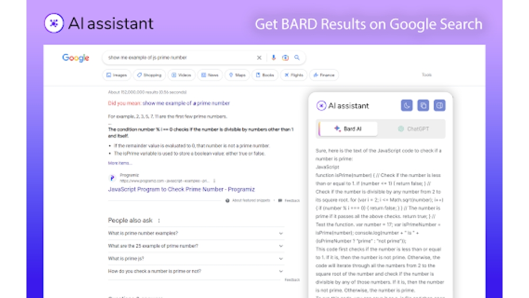Click the 'People also ask' heading

pyautogui.click(x=130, y=220)
